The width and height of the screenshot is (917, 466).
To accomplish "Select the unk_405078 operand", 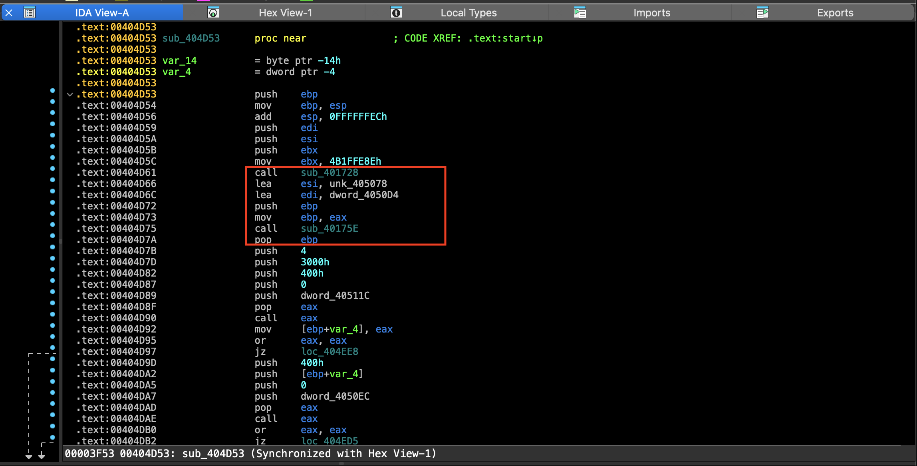I will (358, 184).
